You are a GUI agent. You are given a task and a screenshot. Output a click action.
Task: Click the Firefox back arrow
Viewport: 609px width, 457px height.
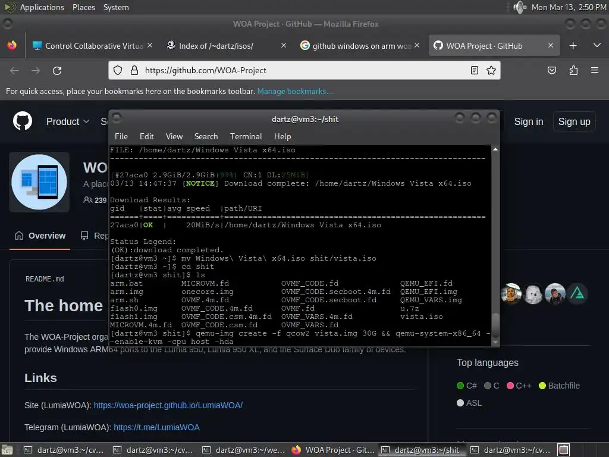[x=14, y=71]
